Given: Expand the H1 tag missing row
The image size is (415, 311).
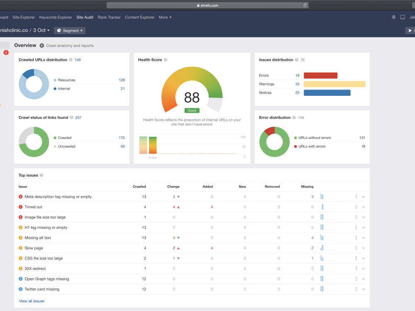Looking at the screenshot, I should (364, 228).
